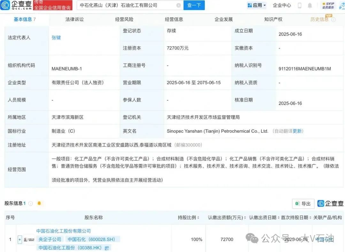345x252 pixels.
Task: Click the 72700 subscribed amount cell
Action: coord(227,239)
